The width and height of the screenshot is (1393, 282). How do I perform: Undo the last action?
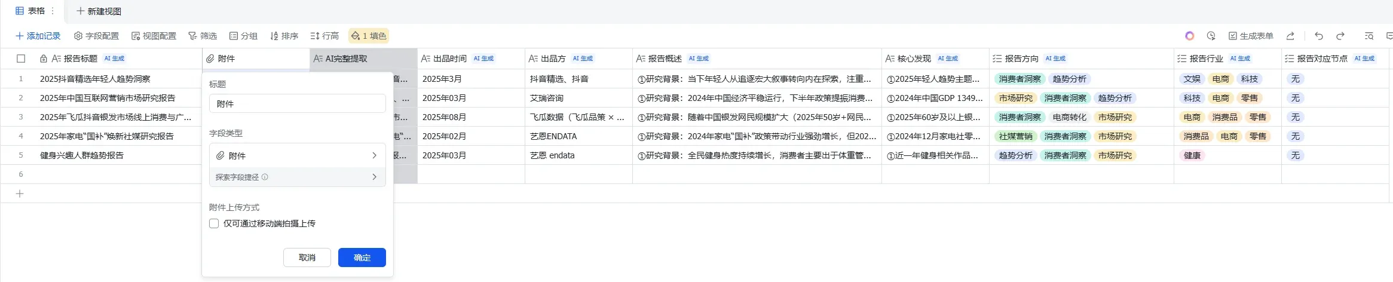point(1319,36)
